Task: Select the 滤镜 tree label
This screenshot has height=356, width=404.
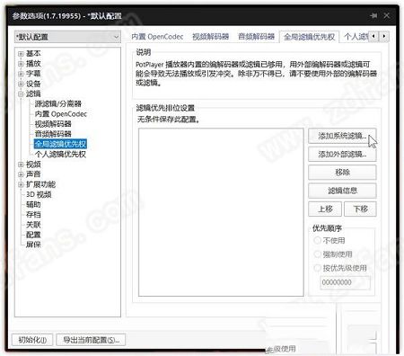Action: point(33,93)
